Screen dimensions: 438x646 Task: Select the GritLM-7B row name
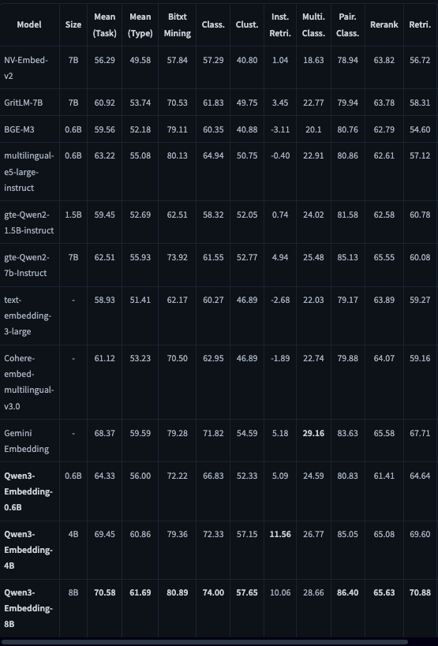(23, 103)
